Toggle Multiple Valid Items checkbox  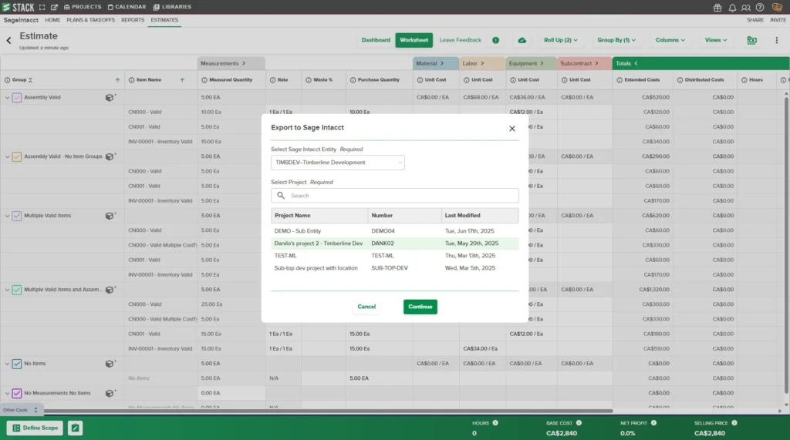(17, 216)
